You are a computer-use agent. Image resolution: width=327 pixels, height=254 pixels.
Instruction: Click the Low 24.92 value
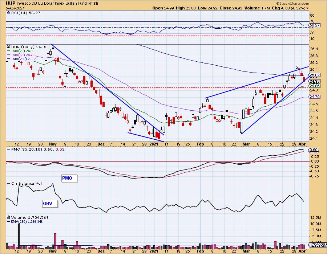point(207,8)
